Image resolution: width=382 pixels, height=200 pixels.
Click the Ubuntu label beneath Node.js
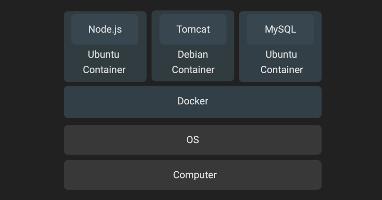point(104,54)
